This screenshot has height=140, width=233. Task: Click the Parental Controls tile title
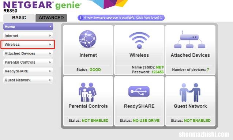point(88,106)
